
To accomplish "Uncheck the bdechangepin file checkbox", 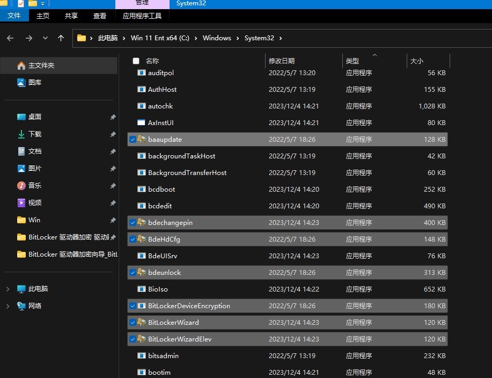I will click(x=133, y=223).
